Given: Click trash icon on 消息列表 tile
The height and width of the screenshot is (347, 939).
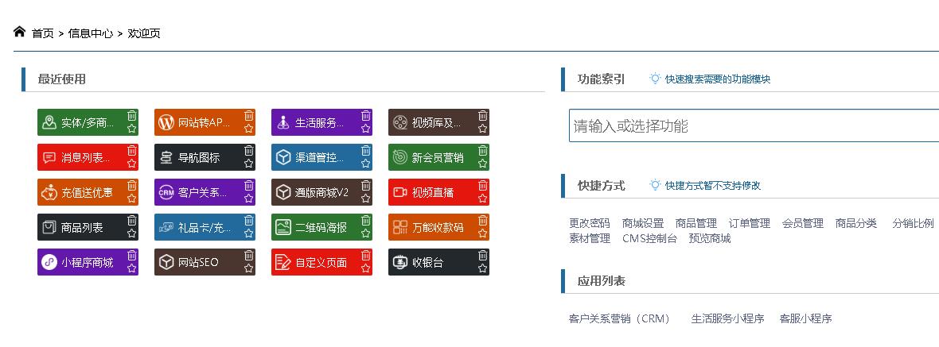Looking at the screenshot, I should [132, 150].
